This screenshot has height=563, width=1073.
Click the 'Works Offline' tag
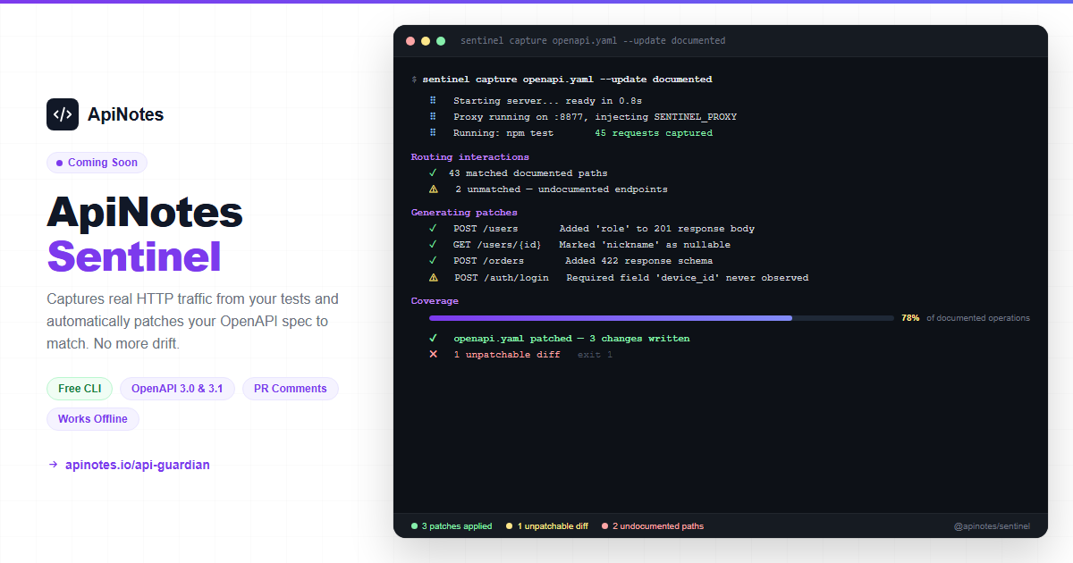(x=93, y=419)
